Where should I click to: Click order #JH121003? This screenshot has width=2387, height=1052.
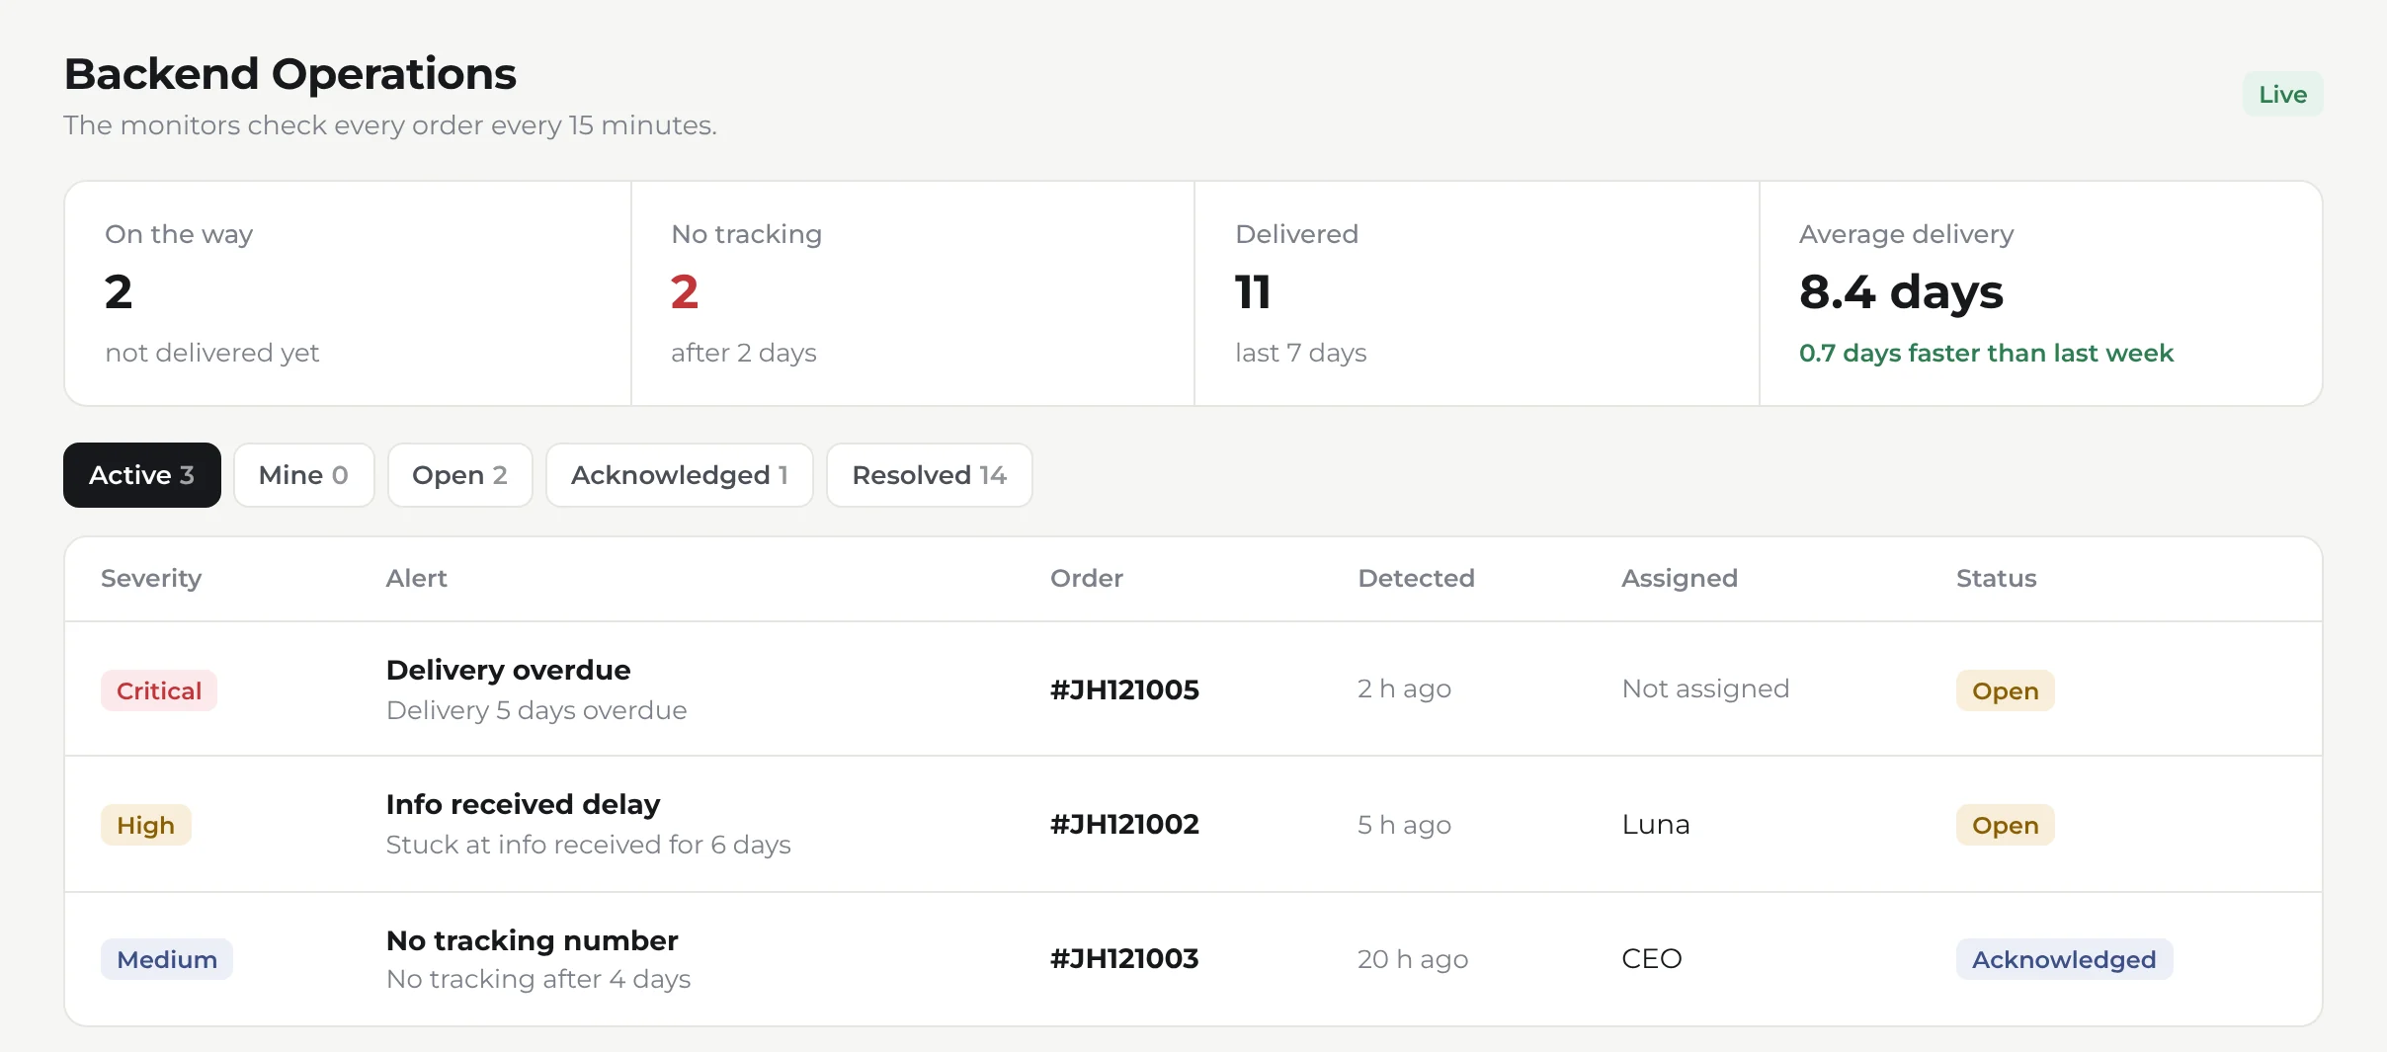click(x=1124, y=958)
